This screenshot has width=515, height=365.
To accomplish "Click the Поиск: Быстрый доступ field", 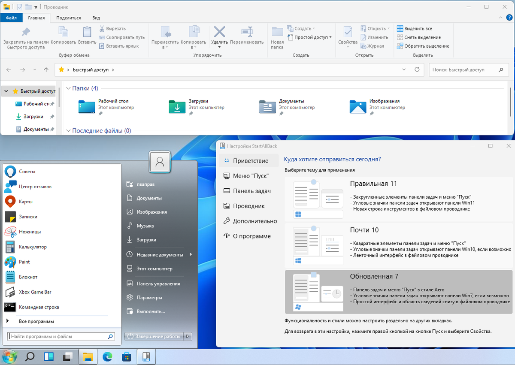I will (x=469, y=69).
